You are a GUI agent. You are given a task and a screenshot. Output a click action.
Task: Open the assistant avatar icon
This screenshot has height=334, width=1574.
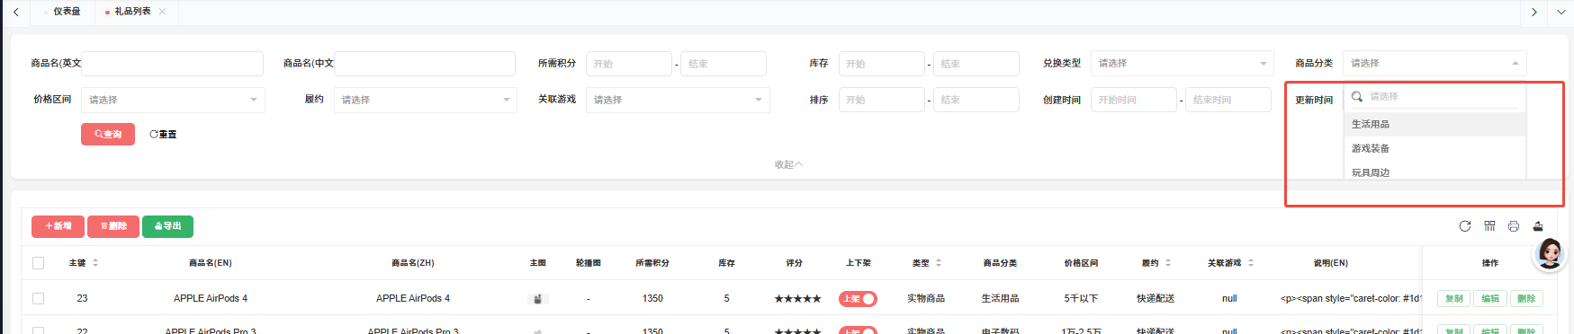click(1550, 253)
